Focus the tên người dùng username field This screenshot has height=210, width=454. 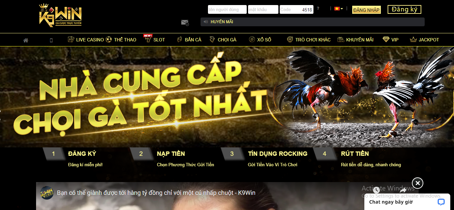point(227,9)
